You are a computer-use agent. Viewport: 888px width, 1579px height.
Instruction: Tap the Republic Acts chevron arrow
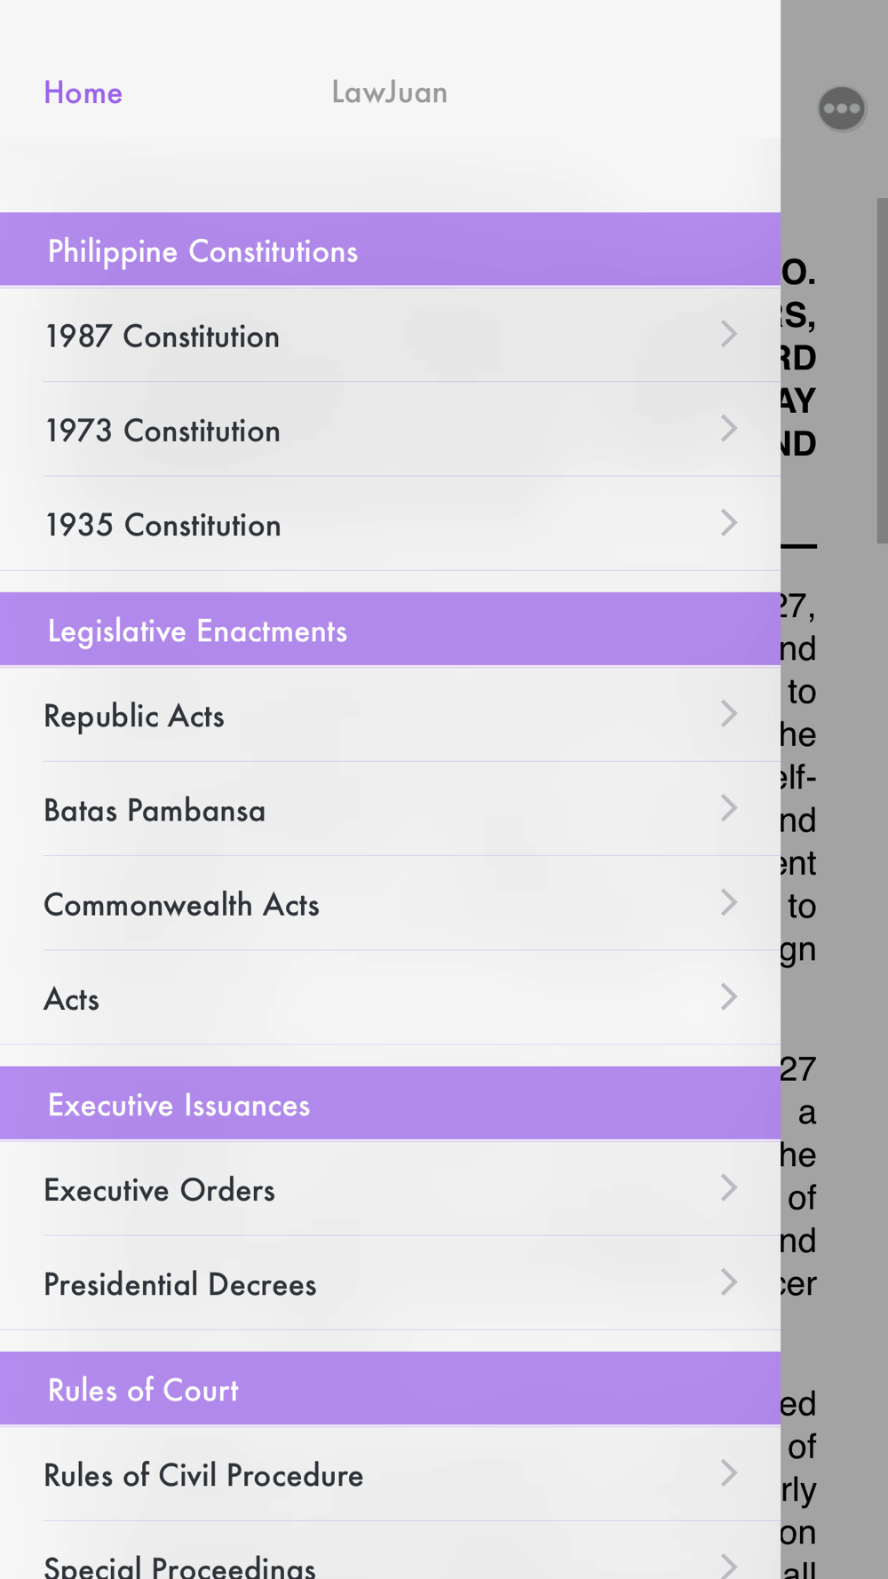pyautogui.click(x=729, y=714)
